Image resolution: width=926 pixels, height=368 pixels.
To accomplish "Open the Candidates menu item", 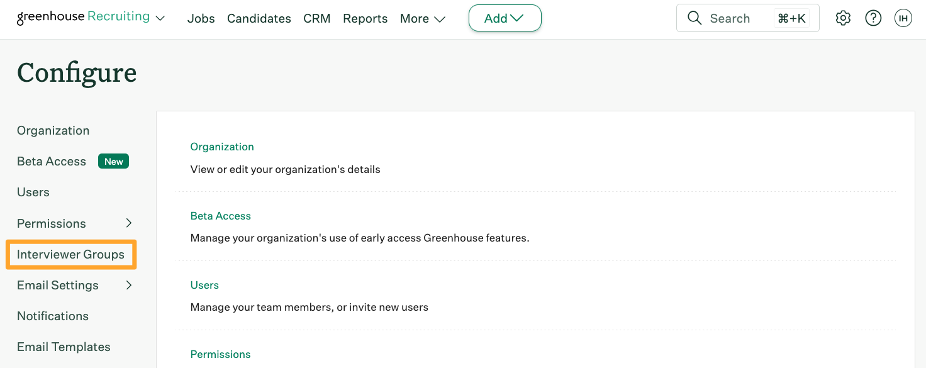I will tap(259, 19).
